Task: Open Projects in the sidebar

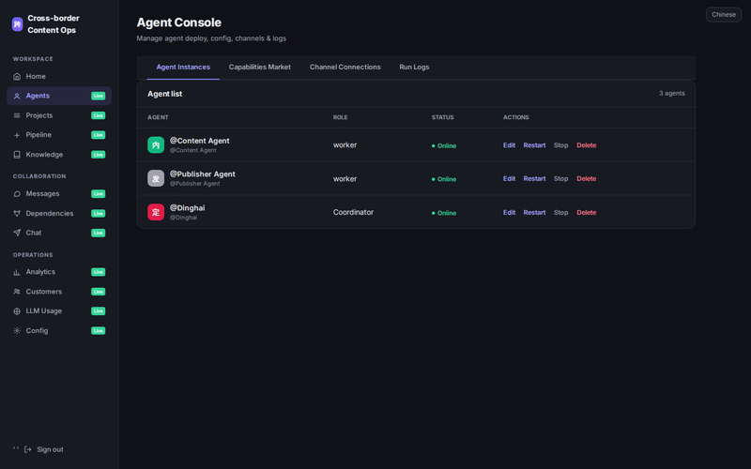Action: click(59, 115)
